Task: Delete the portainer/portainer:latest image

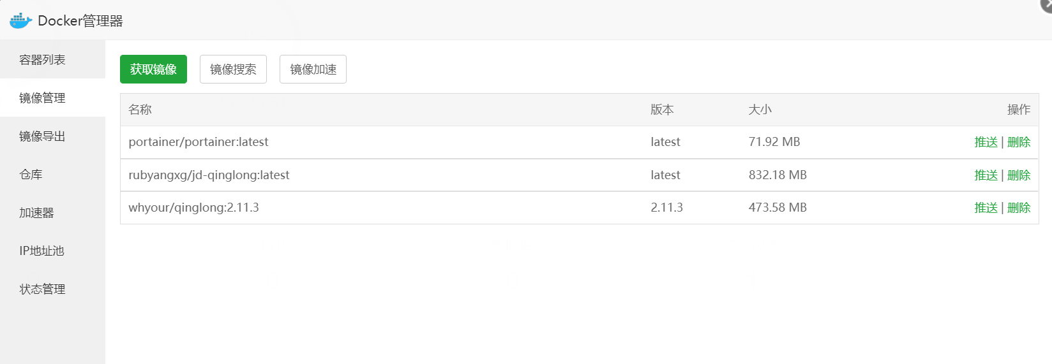Action: [1019, 142]
